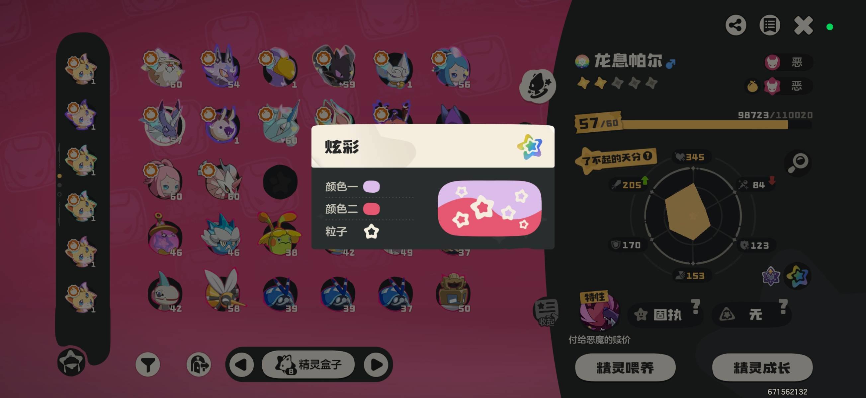Click the purple hexagon badge icon

(770, 276)
